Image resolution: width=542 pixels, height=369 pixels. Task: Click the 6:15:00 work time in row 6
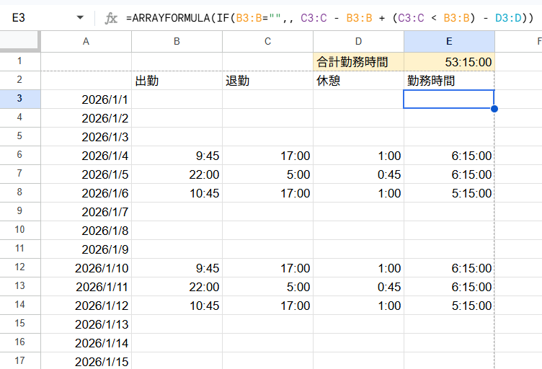coord(449,156)
